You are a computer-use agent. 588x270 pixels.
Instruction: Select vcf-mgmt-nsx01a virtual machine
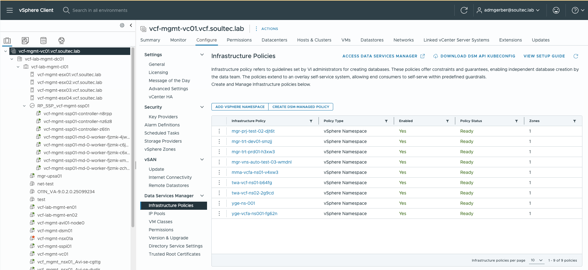point(55,238)
